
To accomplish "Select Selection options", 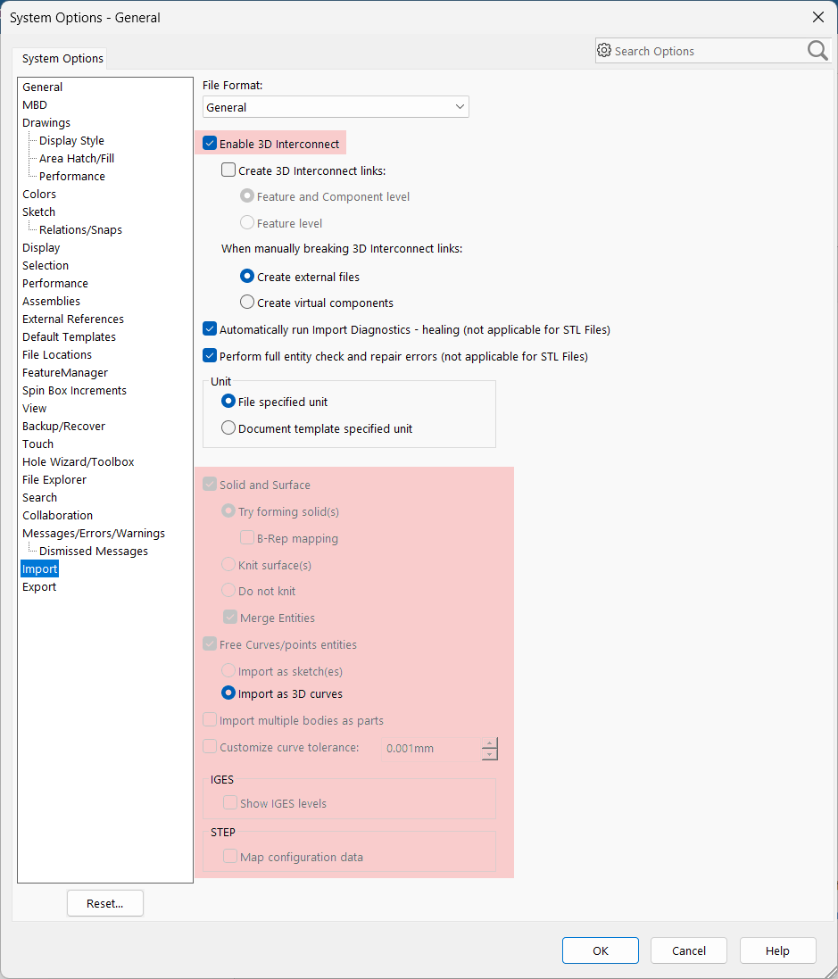I will click(46, 265).
